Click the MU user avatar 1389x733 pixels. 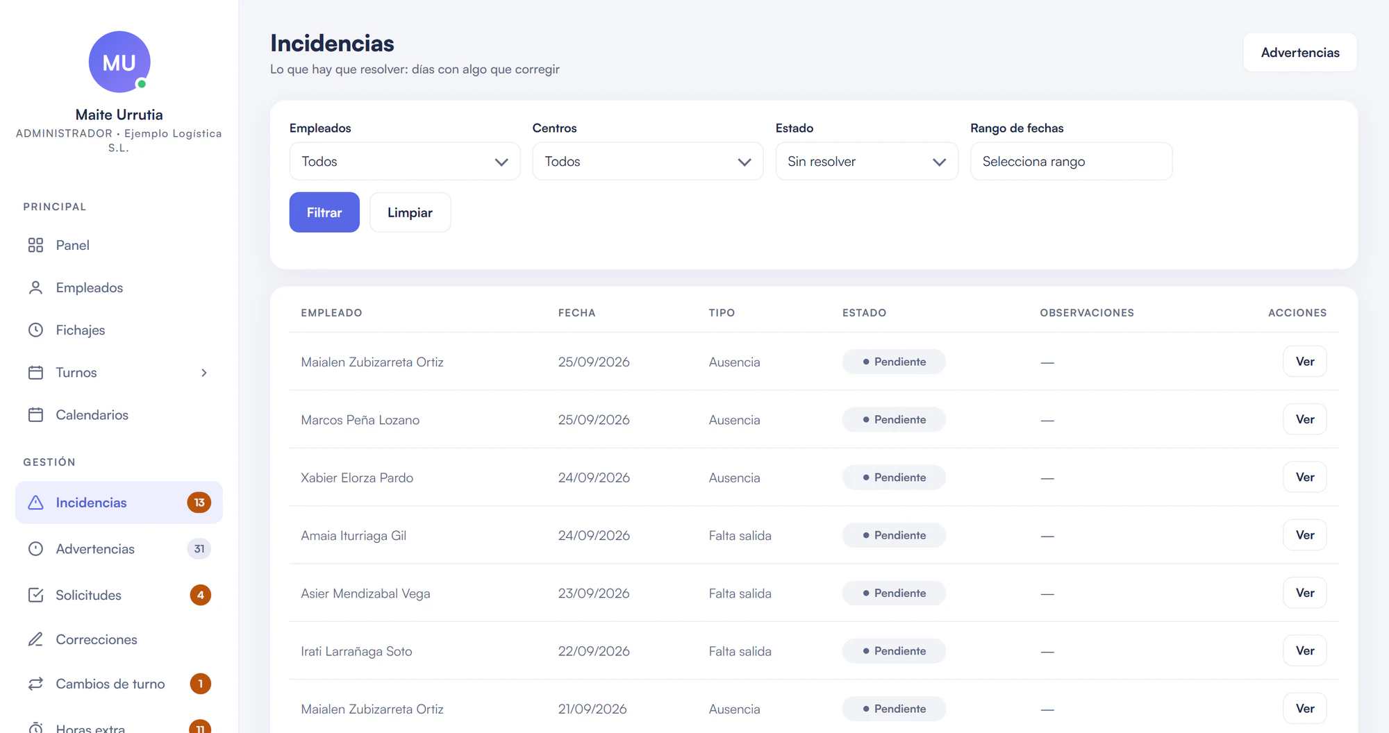119,62
